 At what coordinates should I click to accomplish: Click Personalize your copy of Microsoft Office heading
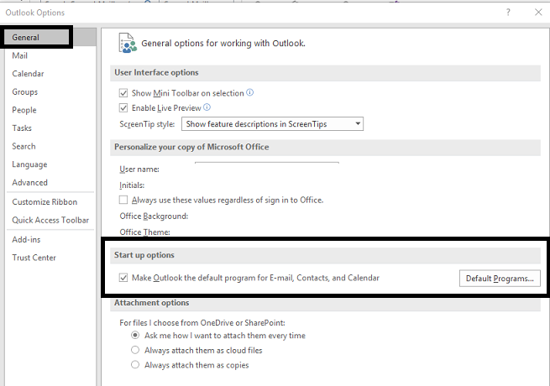[191, 147]
